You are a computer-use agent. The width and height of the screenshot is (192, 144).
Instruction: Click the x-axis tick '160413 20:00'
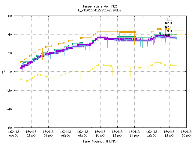click(x=186, y=133)
